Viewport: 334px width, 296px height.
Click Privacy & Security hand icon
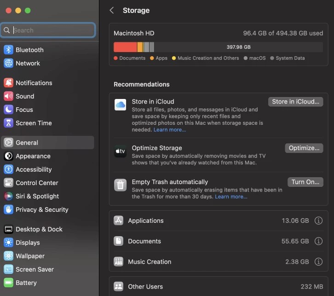pyautogui.click(x=9, y=210)
